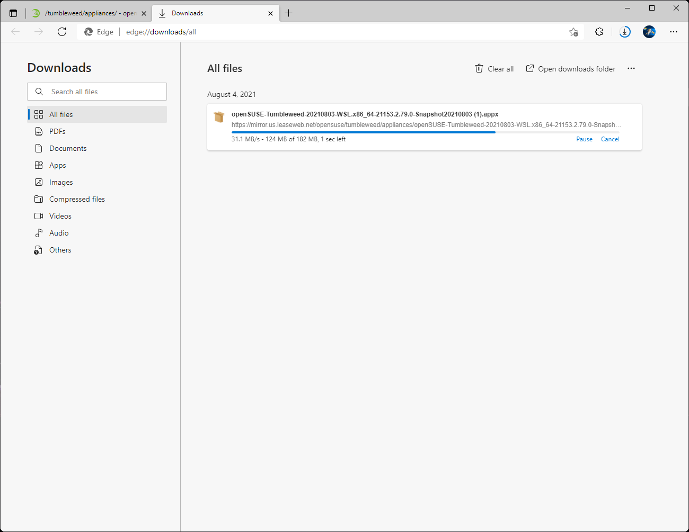This screenshot has height=532, width=689.
Task: Click the download progress bar
Action: tap(426, 132)
